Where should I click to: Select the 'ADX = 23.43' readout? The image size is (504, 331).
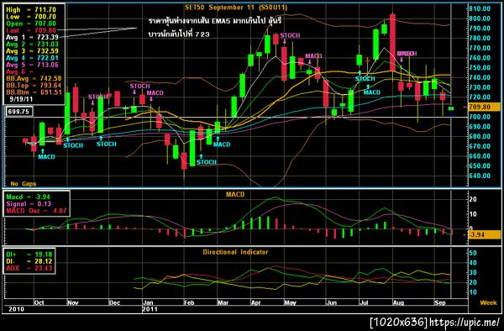coord(29,268)
